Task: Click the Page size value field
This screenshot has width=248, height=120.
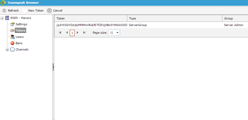Action: point(112,33)
